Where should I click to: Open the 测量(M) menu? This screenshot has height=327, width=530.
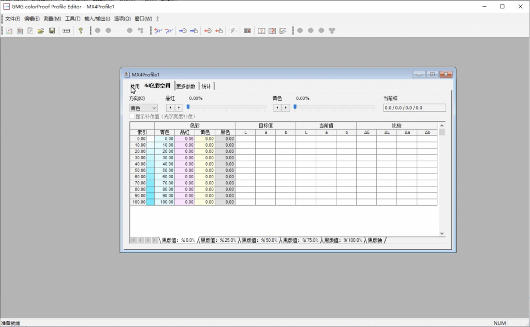(x=52, y=19)
